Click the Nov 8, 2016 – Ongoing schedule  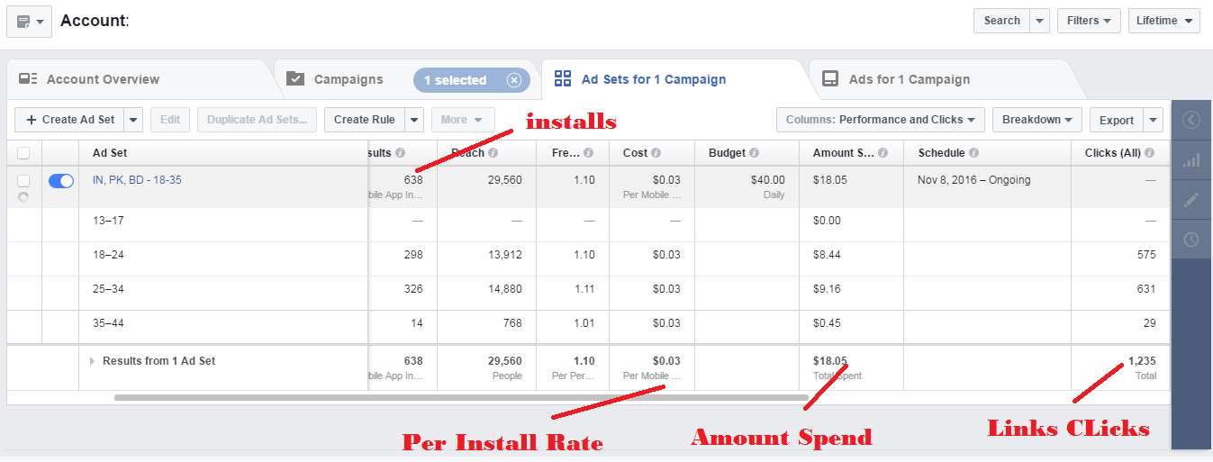(x=974, y=180)
